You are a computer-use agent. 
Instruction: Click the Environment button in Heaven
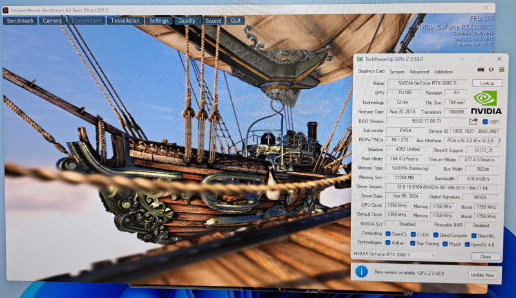(x=86, y=21)
